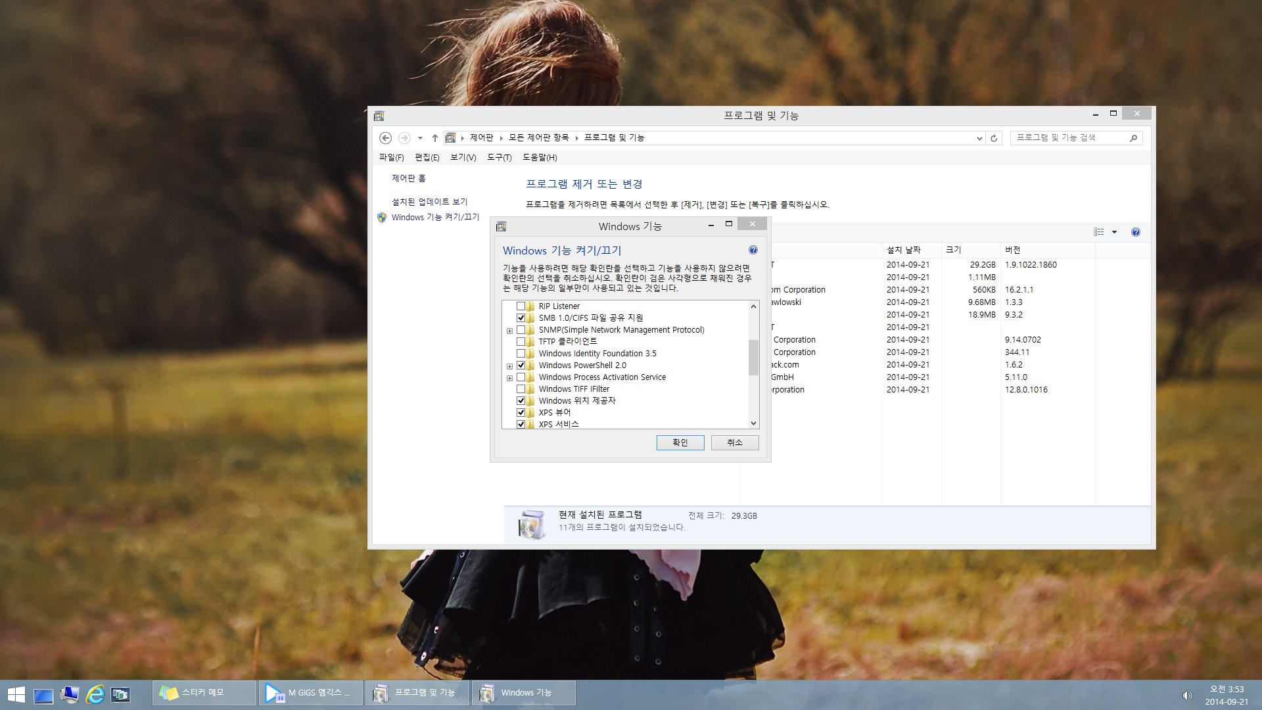Screen dimensions: 1262x710
Task: Go up one folder level
Action: pyautogui.click(x=434, y=138)
